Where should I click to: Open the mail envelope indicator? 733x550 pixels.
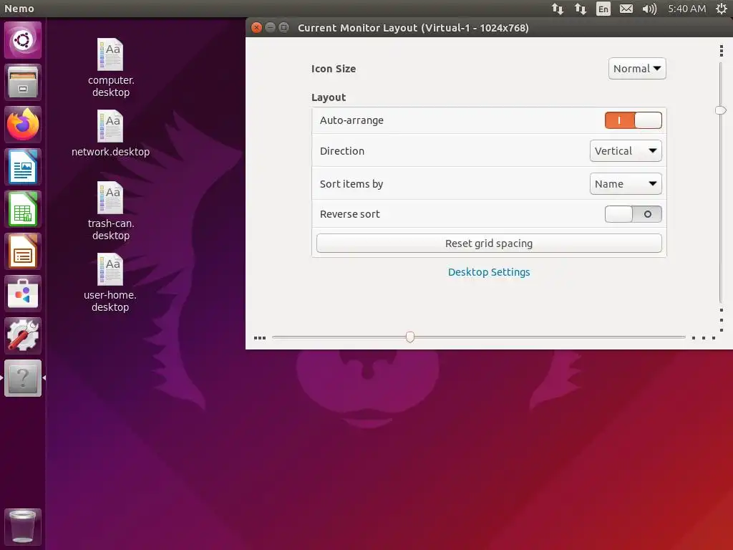pyautogui.click(x=626, y=9)
